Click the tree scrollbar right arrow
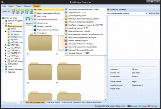 point(21,102)
